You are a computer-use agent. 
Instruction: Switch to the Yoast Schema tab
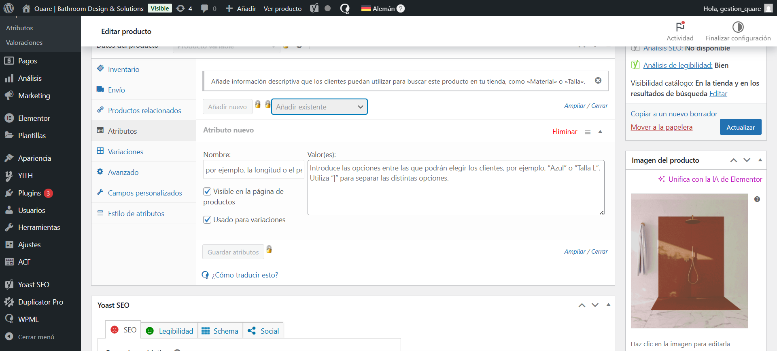220,331
